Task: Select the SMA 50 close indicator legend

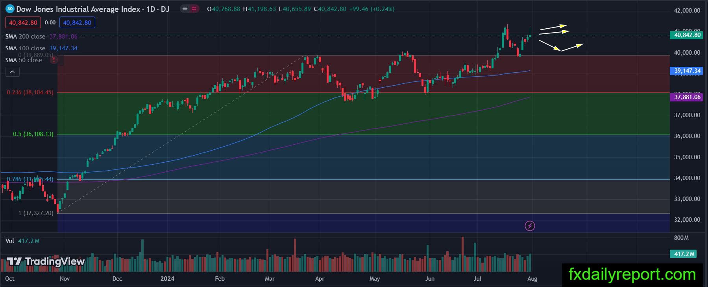Action: coord(24,60)
